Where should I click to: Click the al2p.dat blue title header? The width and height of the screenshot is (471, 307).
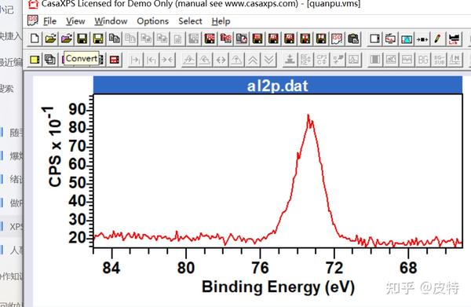coord(278,86)
